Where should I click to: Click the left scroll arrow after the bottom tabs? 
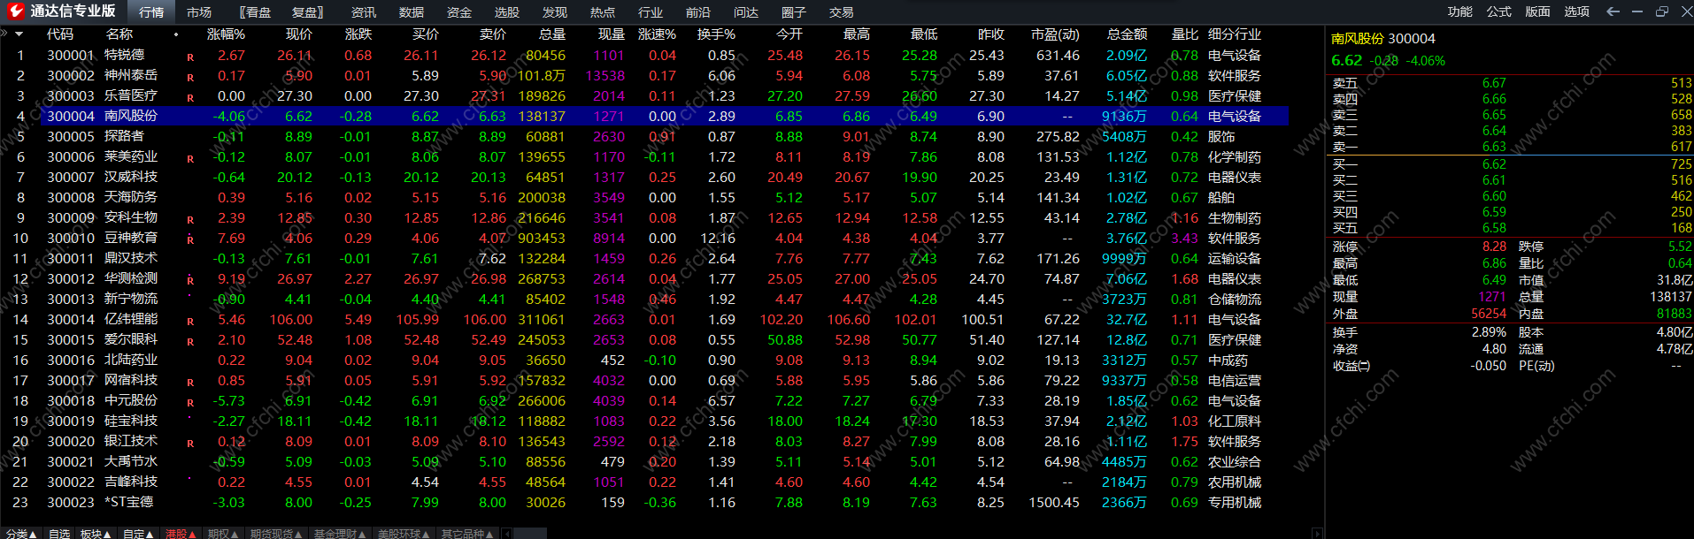tap(505, 534)
